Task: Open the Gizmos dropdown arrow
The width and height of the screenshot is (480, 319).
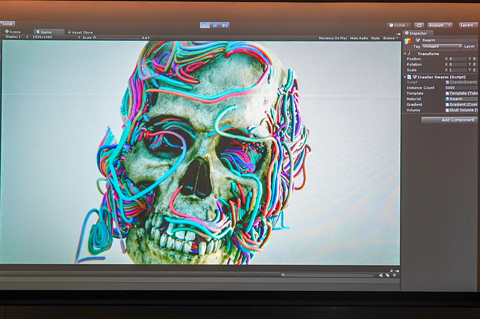Action: coord(398,38)
